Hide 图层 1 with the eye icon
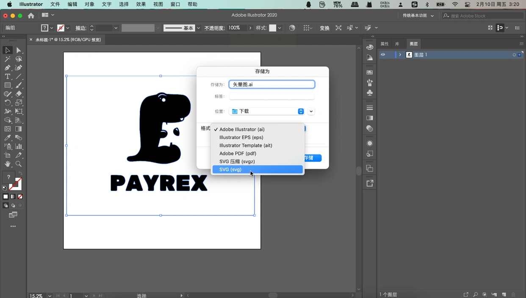The width and height of the screenshot is (526, 298). point(383,55)
